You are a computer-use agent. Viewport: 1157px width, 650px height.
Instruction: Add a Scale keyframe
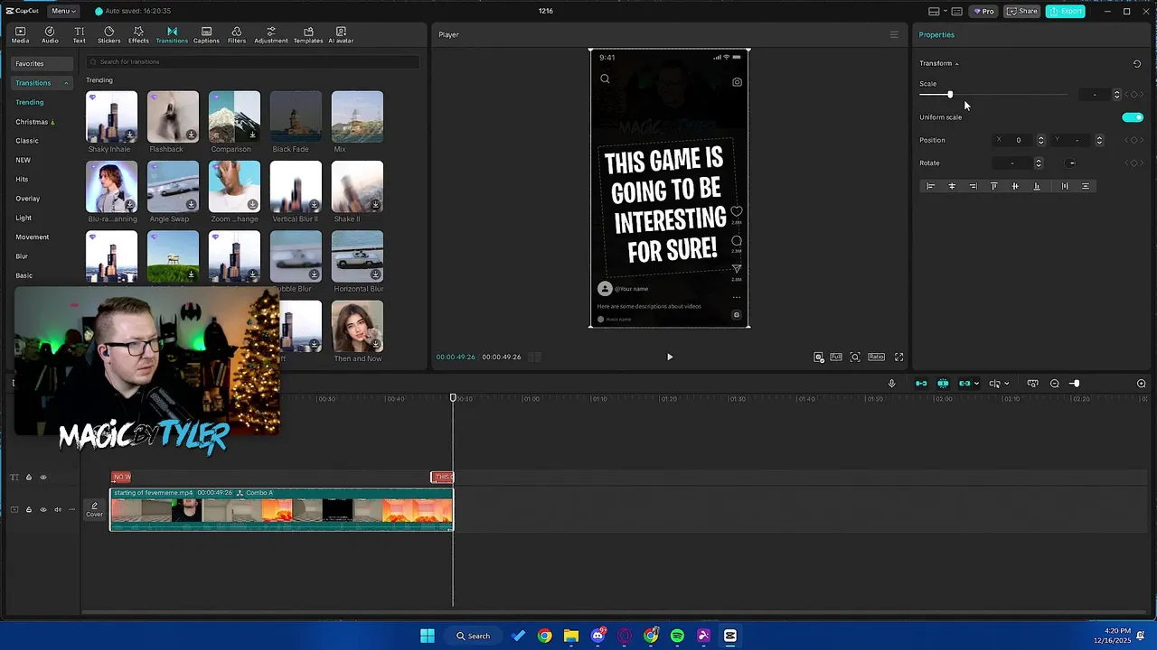click(x=1133, y=95)
